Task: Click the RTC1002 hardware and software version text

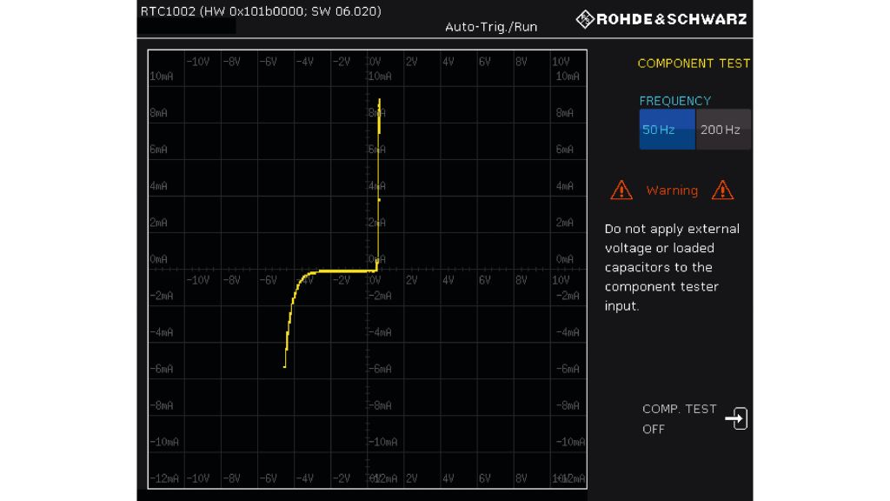Action: [261, 11]
